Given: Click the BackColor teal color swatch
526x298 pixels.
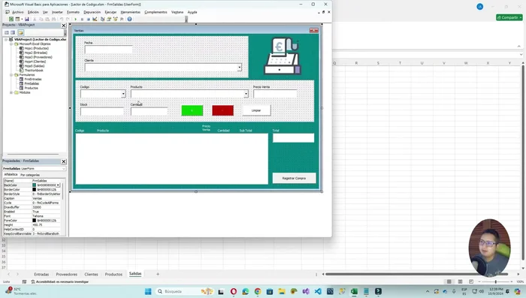Looking at the screenshot, I should pyautogui.click(x=35, y=185).
